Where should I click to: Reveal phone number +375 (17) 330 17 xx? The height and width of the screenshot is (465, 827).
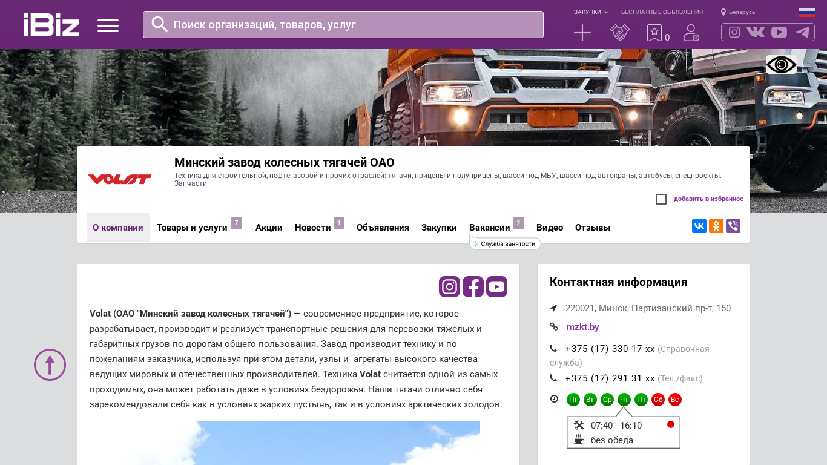[610, 349]
